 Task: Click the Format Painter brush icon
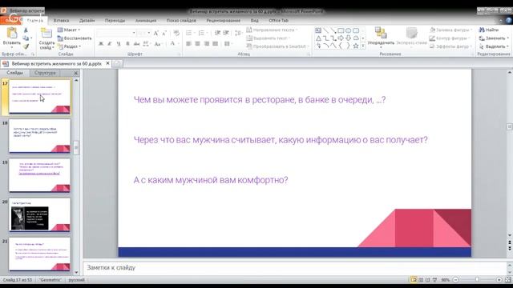point(26,46)
